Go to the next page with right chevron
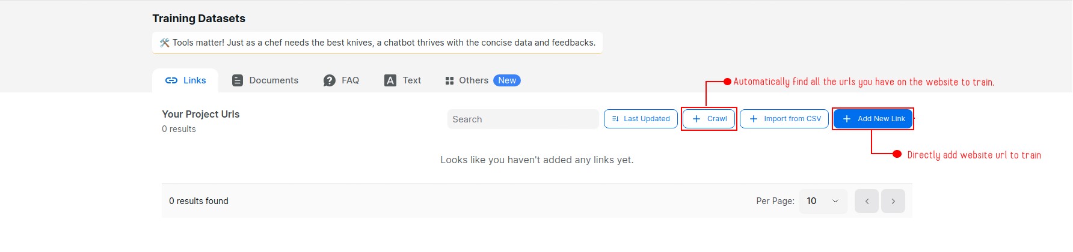This screenshot has width=1073, height=252. [893, 201]
